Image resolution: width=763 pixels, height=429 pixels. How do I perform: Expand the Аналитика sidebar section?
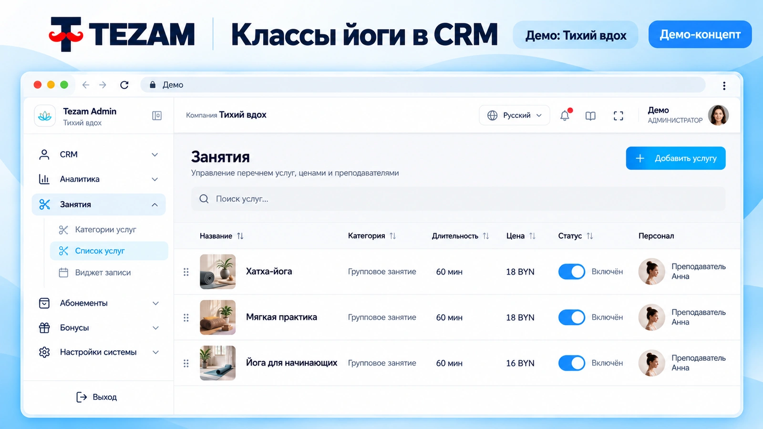coord(99,179)
